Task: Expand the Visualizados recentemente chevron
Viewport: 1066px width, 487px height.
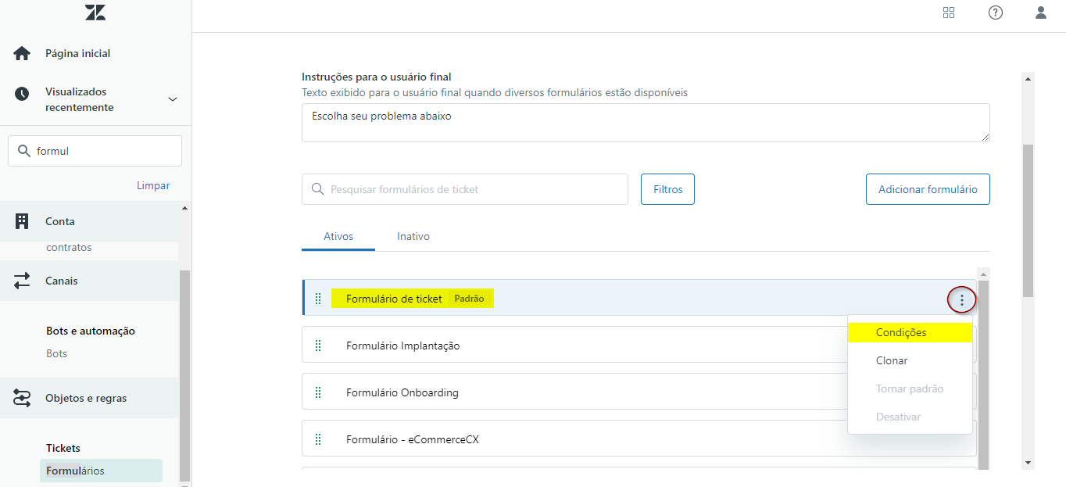Action: pos(173,99)
